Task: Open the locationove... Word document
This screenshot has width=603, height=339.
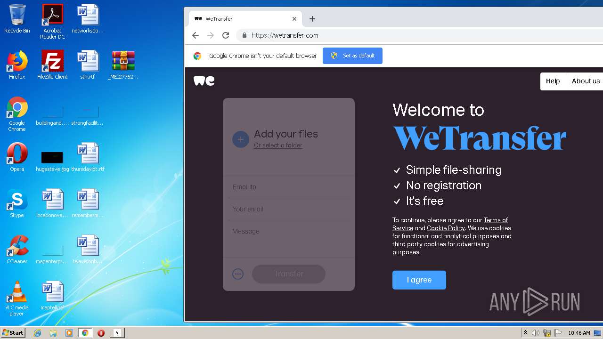Action: coord(52,203)
